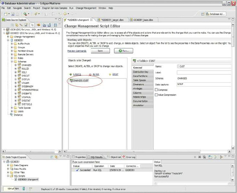237x193 pixels.
Task: Select the SYSSTAT schema in tree
Action: pos(26,101)
